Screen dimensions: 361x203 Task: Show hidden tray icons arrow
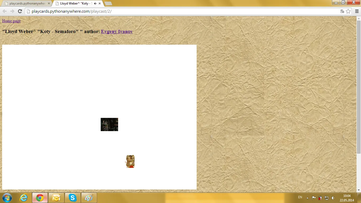tap(307, 198)
